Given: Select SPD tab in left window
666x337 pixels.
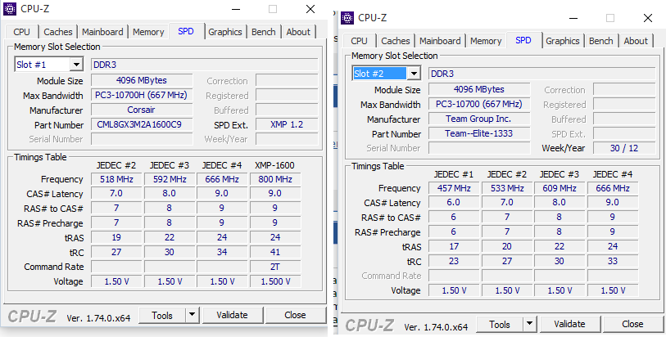Looking at the screenshot, I should pos(186,31).
